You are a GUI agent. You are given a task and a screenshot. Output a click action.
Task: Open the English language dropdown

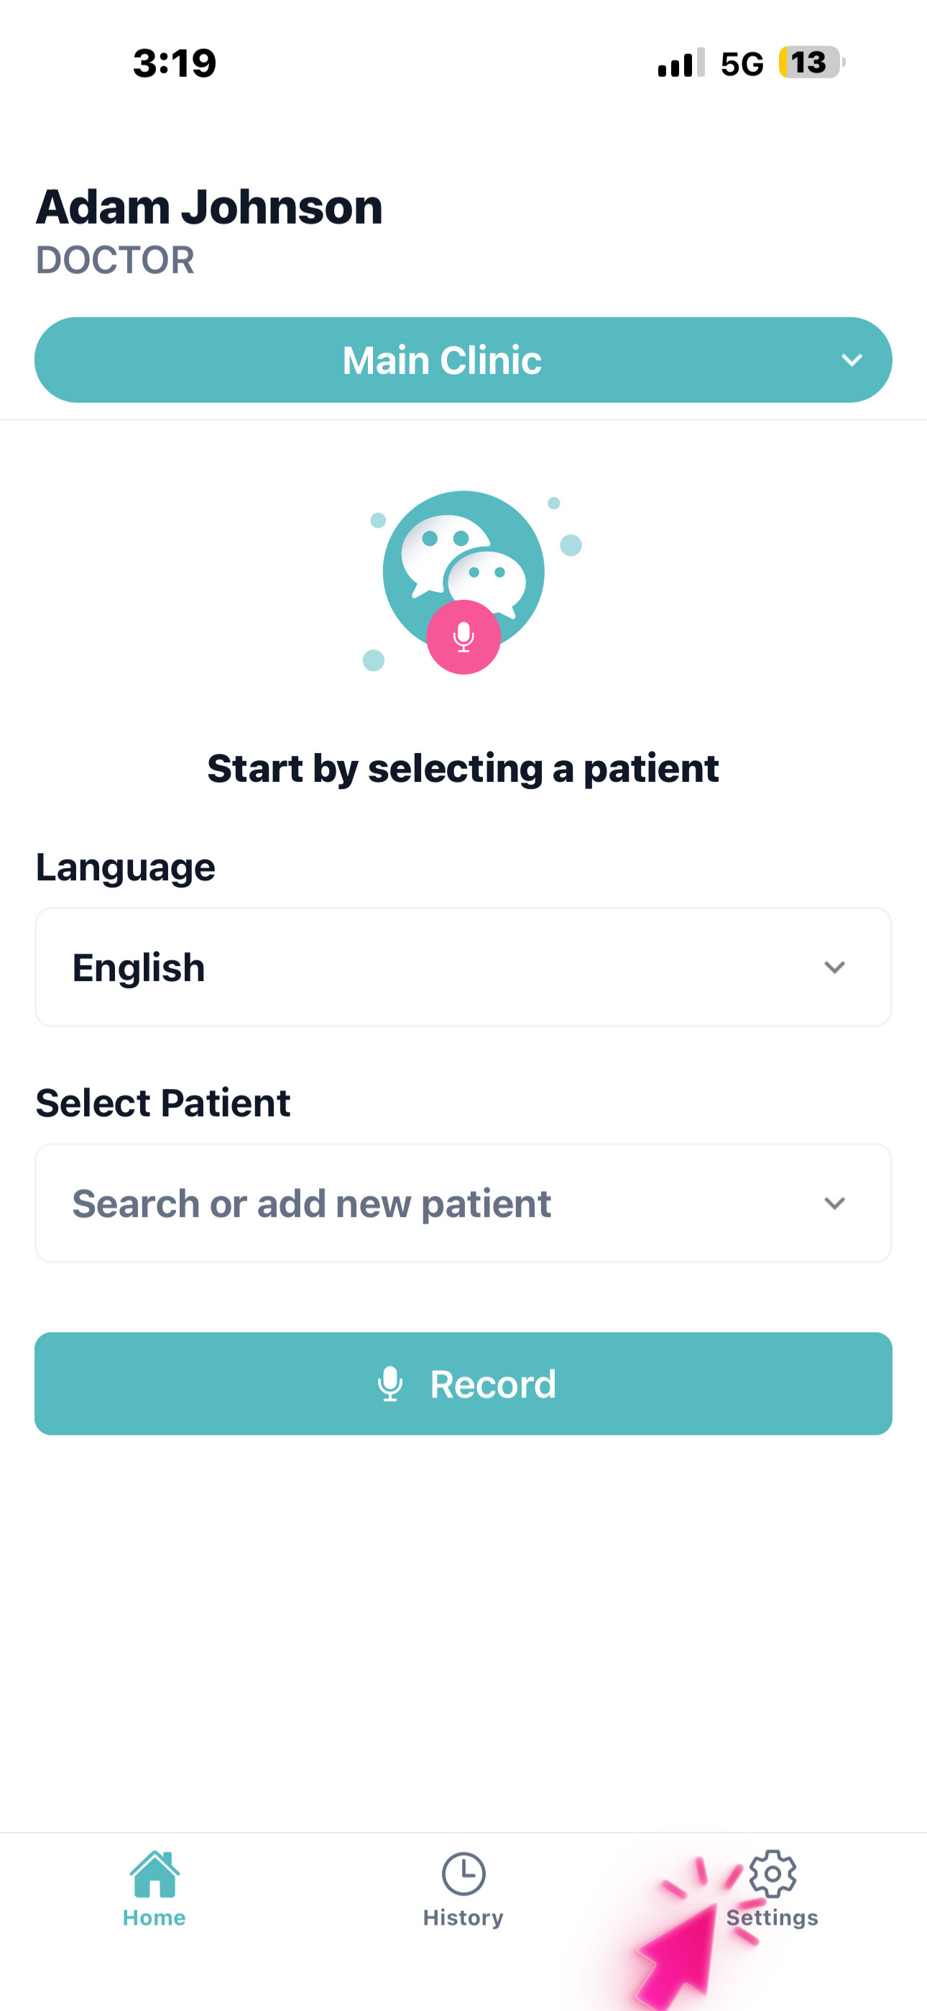[x=463, y=967]
